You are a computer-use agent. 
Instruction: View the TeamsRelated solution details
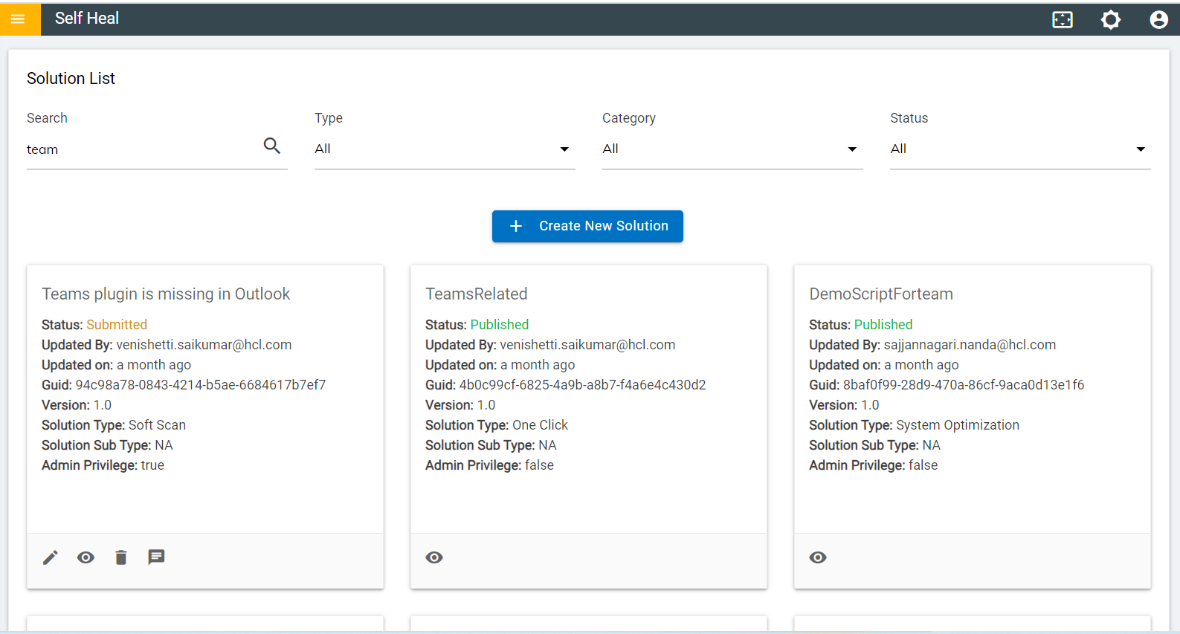coord(434,557)
